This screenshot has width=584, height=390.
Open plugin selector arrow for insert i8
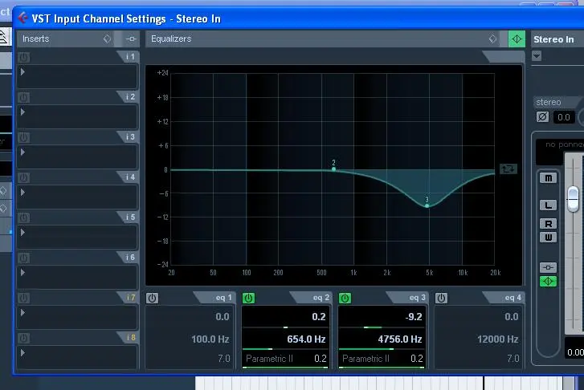click(x=22, y=353)
